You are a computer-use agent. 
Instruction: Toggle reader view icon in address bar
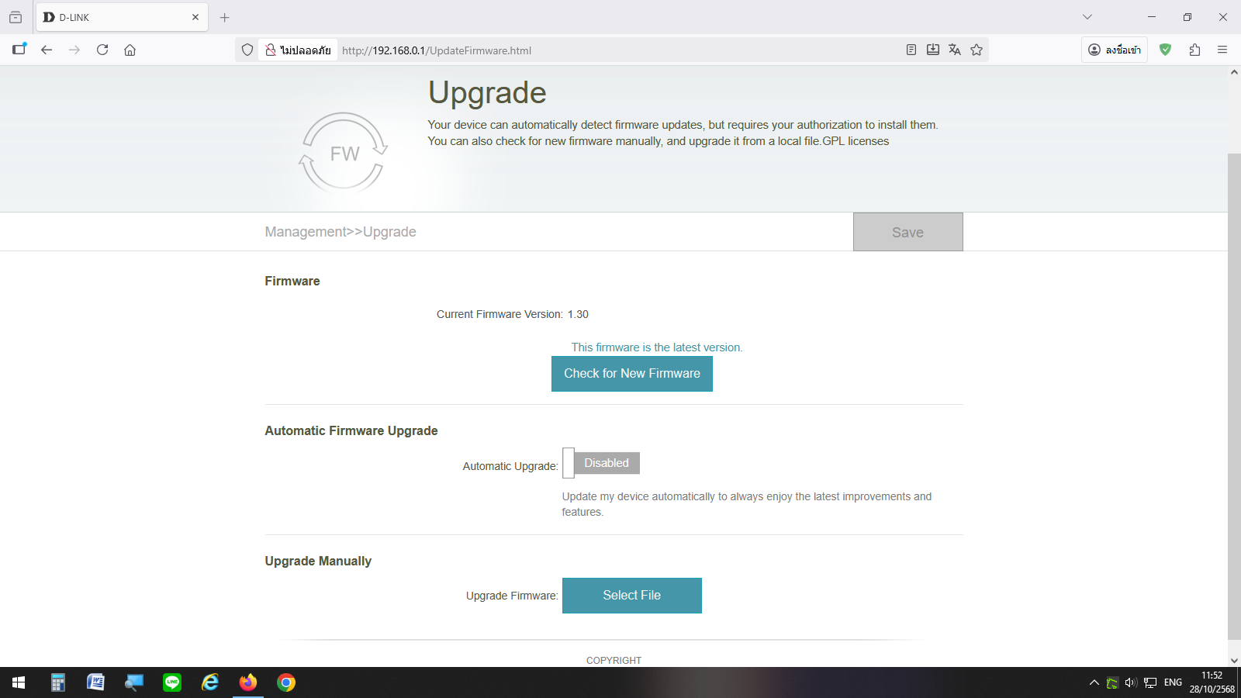tap(911, 50)
